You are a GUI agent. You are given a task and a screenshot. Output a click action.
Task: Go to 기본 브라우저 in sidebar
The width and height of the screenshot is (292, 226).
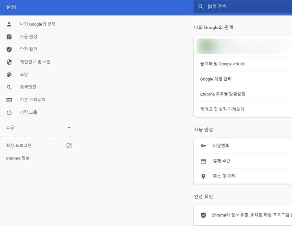pos(32,100)
